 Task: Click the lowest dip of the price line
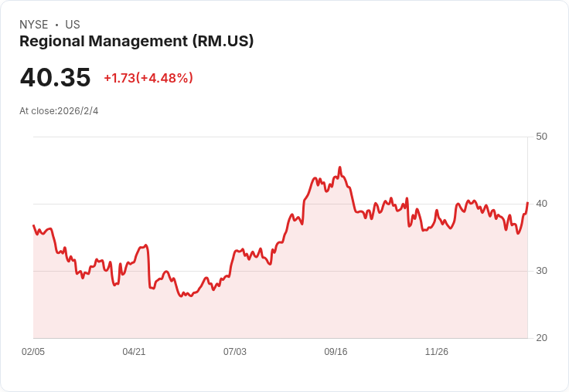(x=182, y=296)
